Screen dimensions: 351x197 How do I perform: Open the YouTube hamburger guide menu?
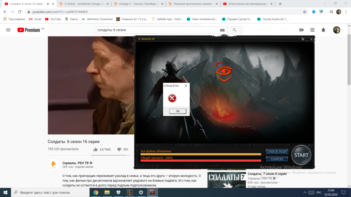pos(8,30)
